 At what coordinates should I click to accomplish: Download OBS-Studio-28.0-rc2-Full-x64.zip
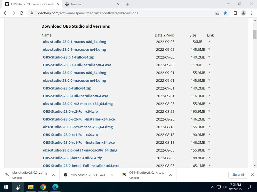pos(70,111)
